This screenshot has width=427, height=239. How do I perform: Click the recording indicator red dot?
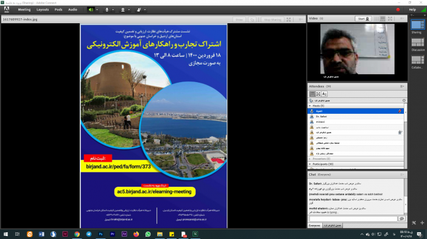tap(398, 10)
